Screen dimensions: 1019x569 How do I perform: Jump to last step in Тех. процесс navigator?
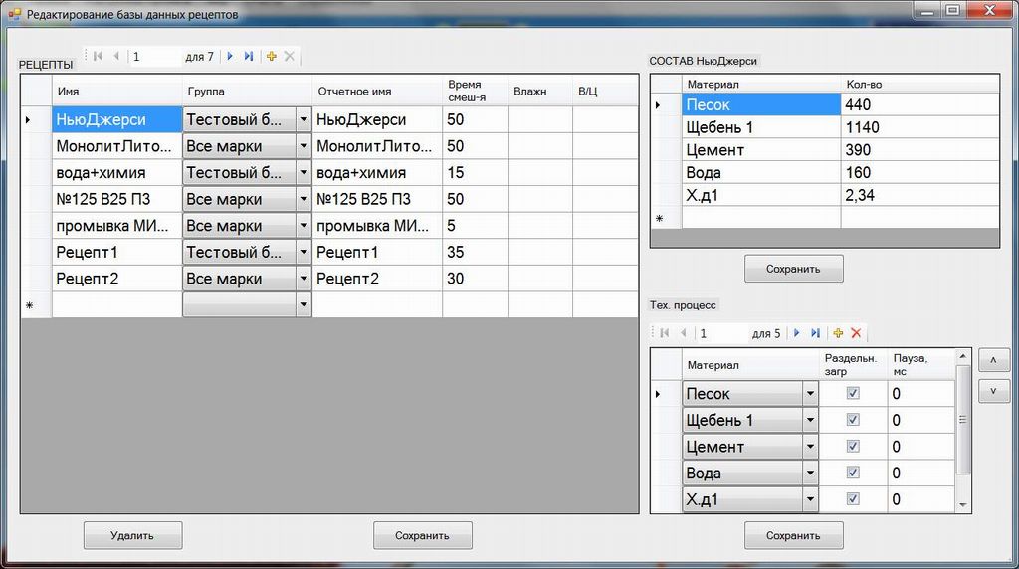(816, 333)
